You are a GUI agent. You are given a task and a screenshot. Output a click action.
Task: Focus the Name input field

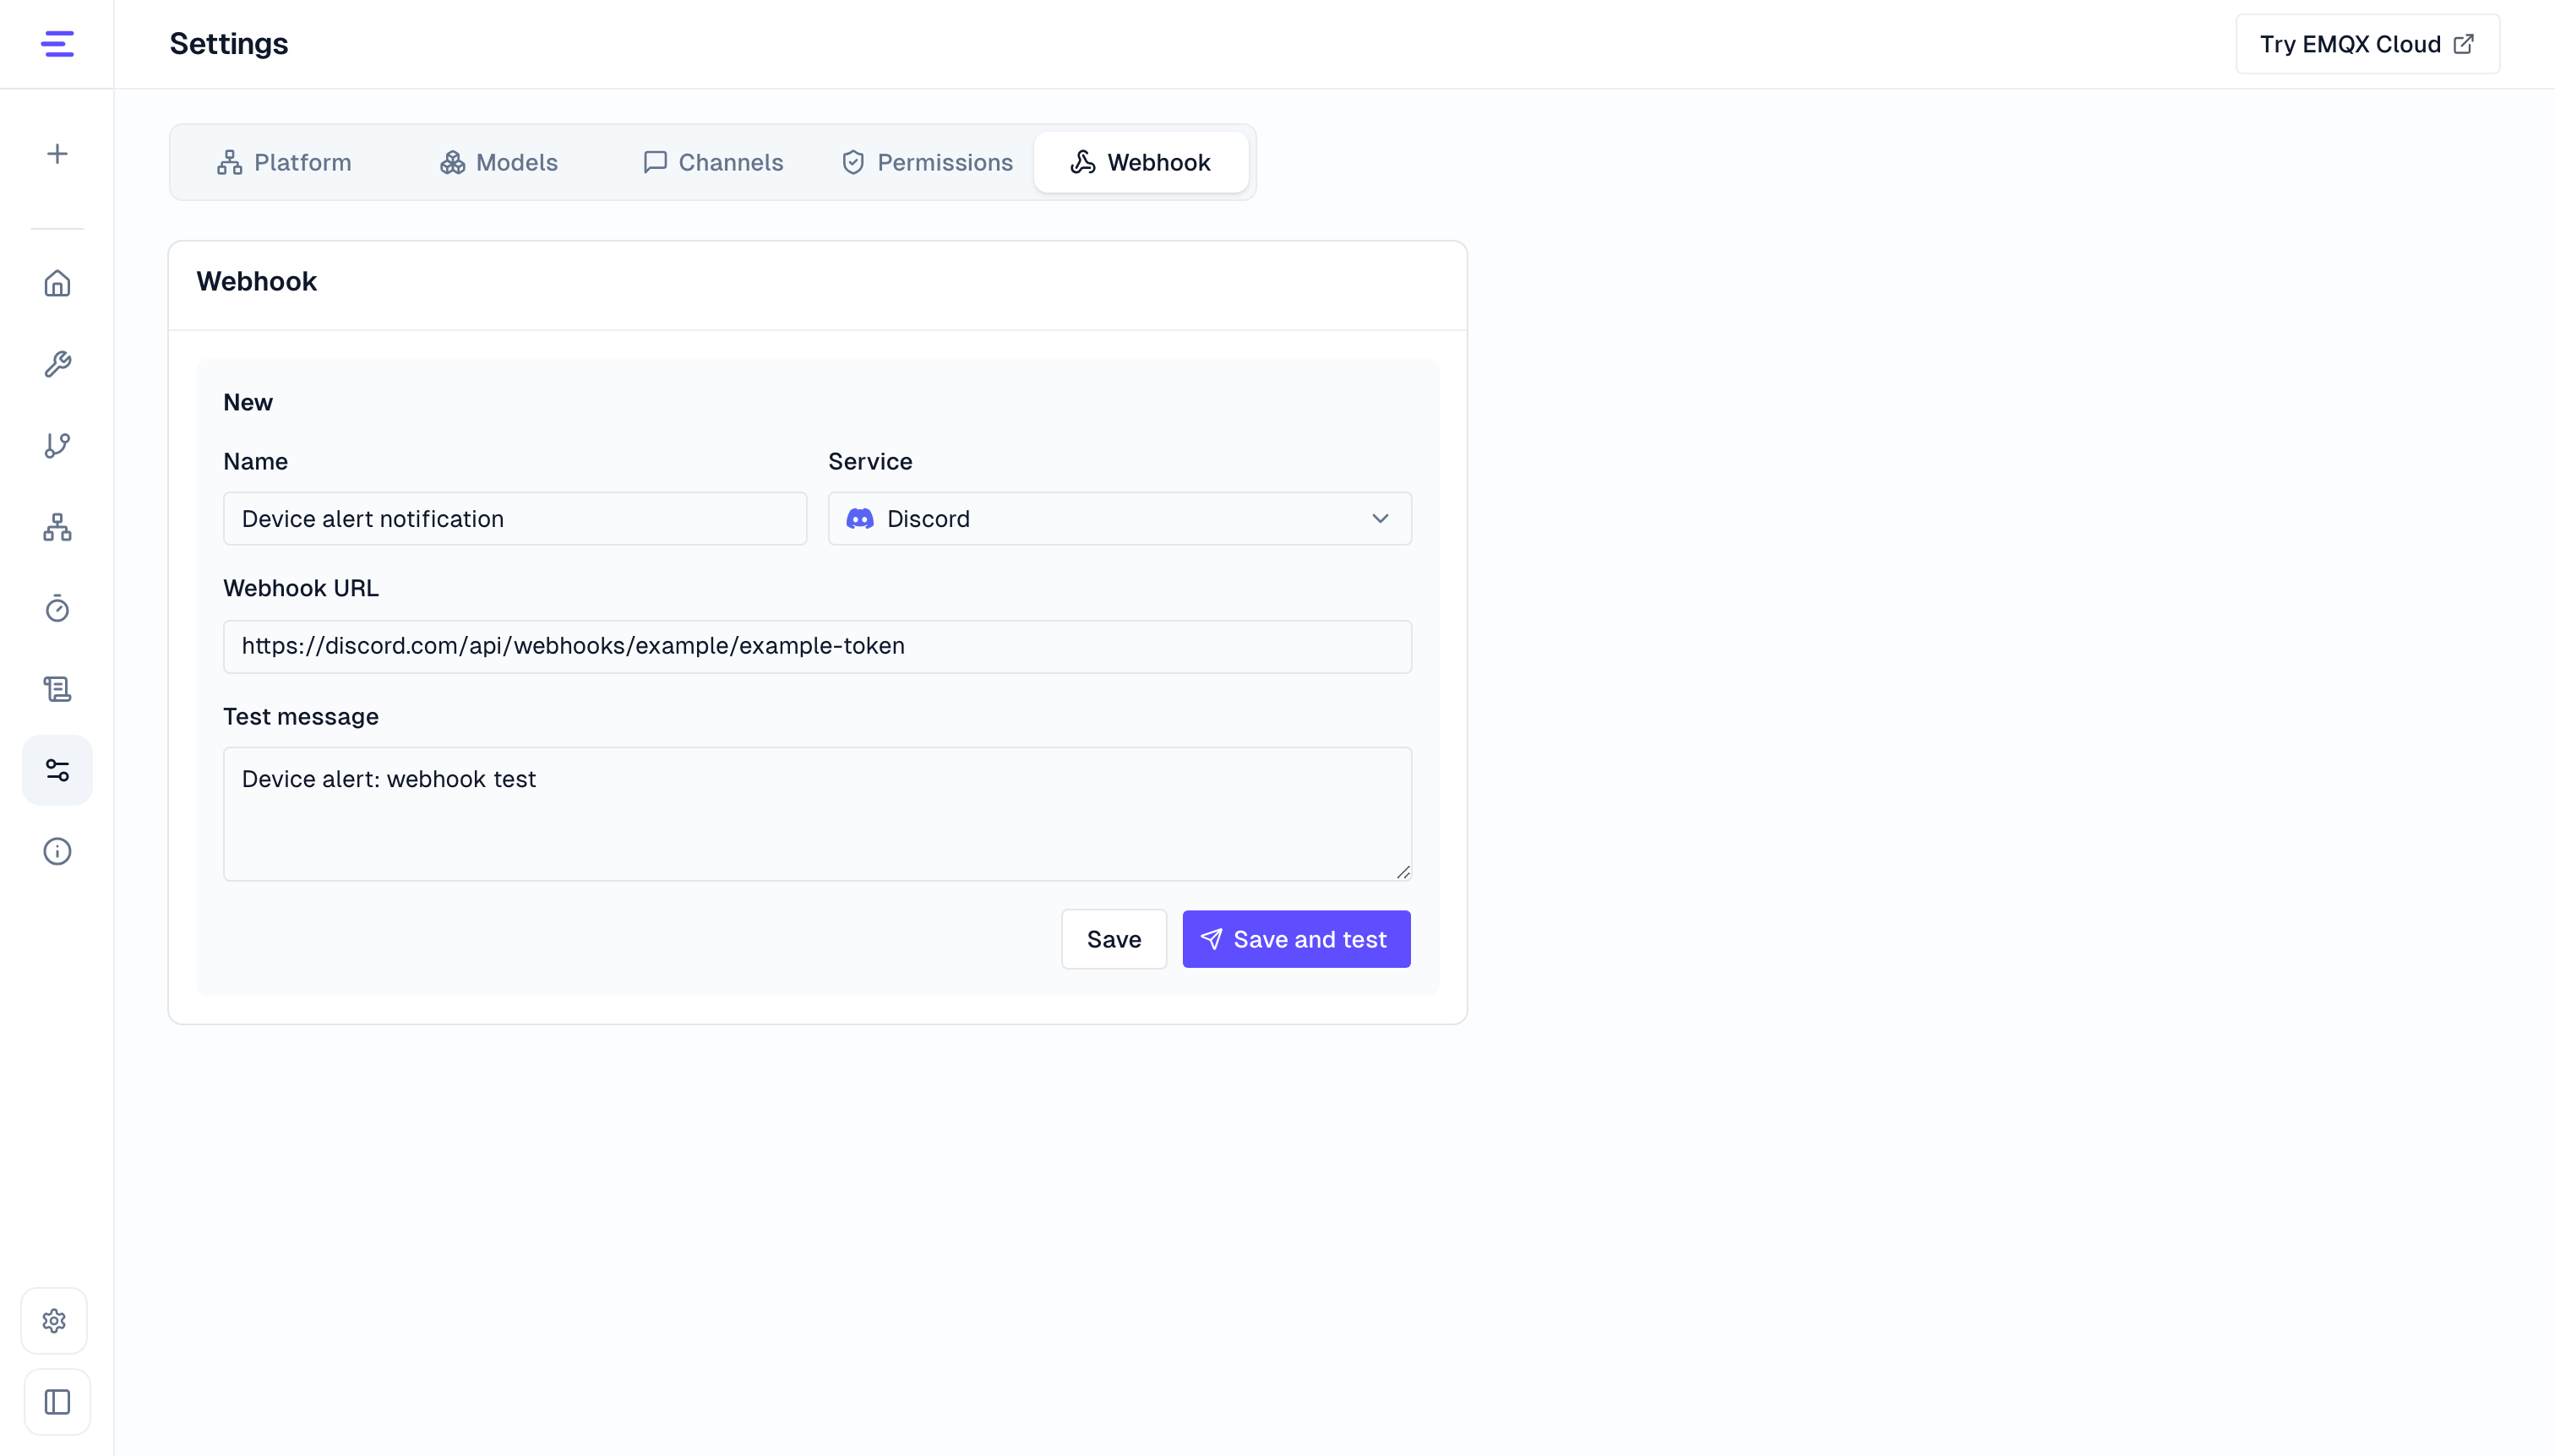click(x=515, y=519)
